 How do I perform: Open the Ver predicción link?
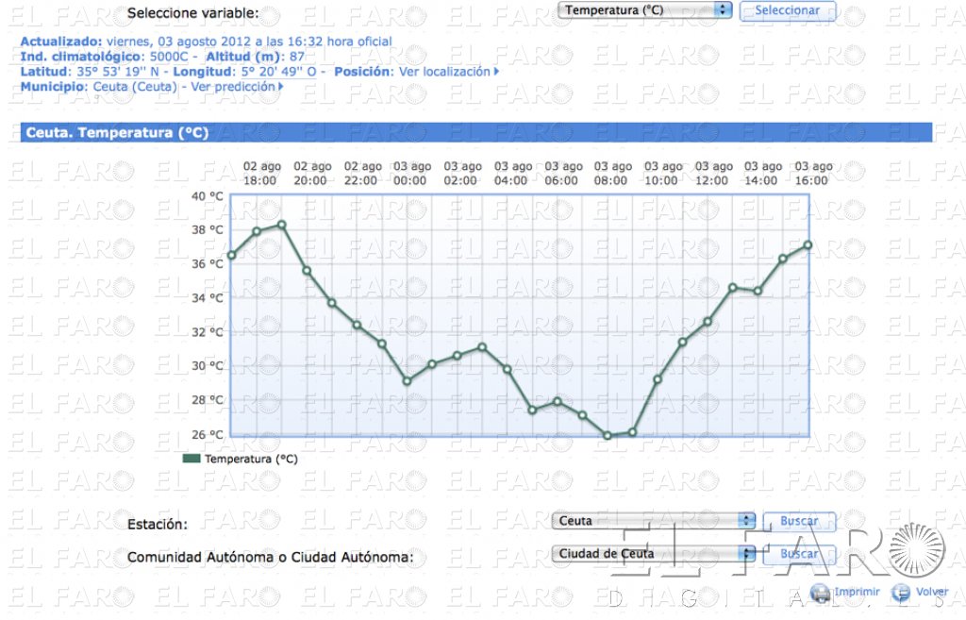coord(232,87)
